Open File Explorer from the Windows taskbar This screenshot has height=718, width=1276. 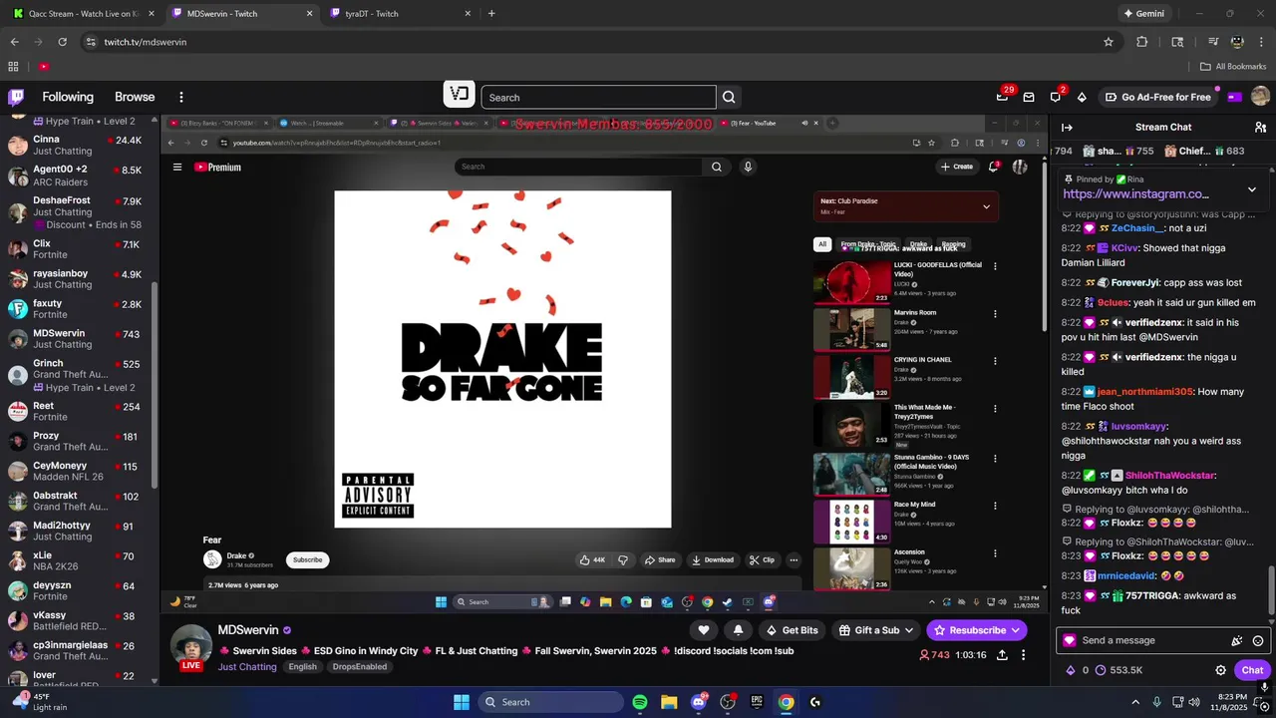669,702
